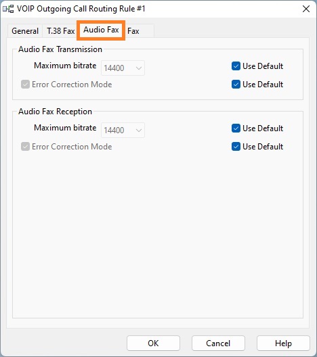Switch to the General tab
The height and width of the screenshot is (357, 317).
[25, 30]
